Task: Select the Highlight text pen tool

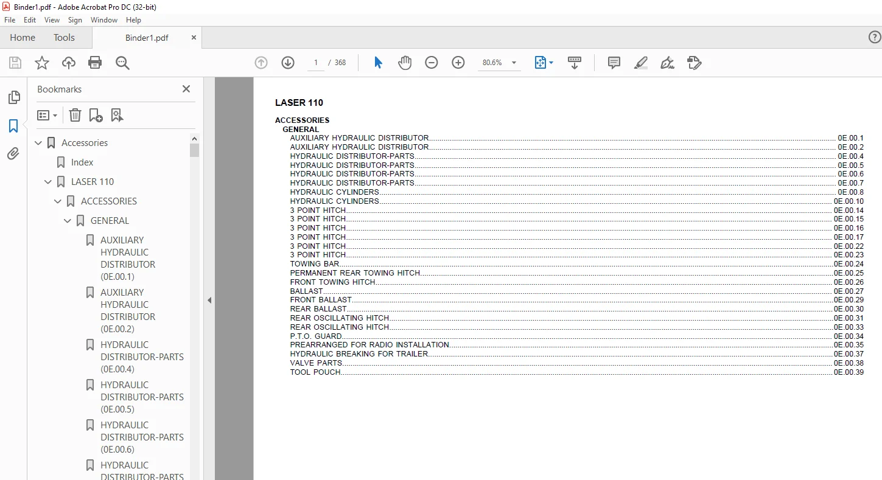Action: click(641, 63)
